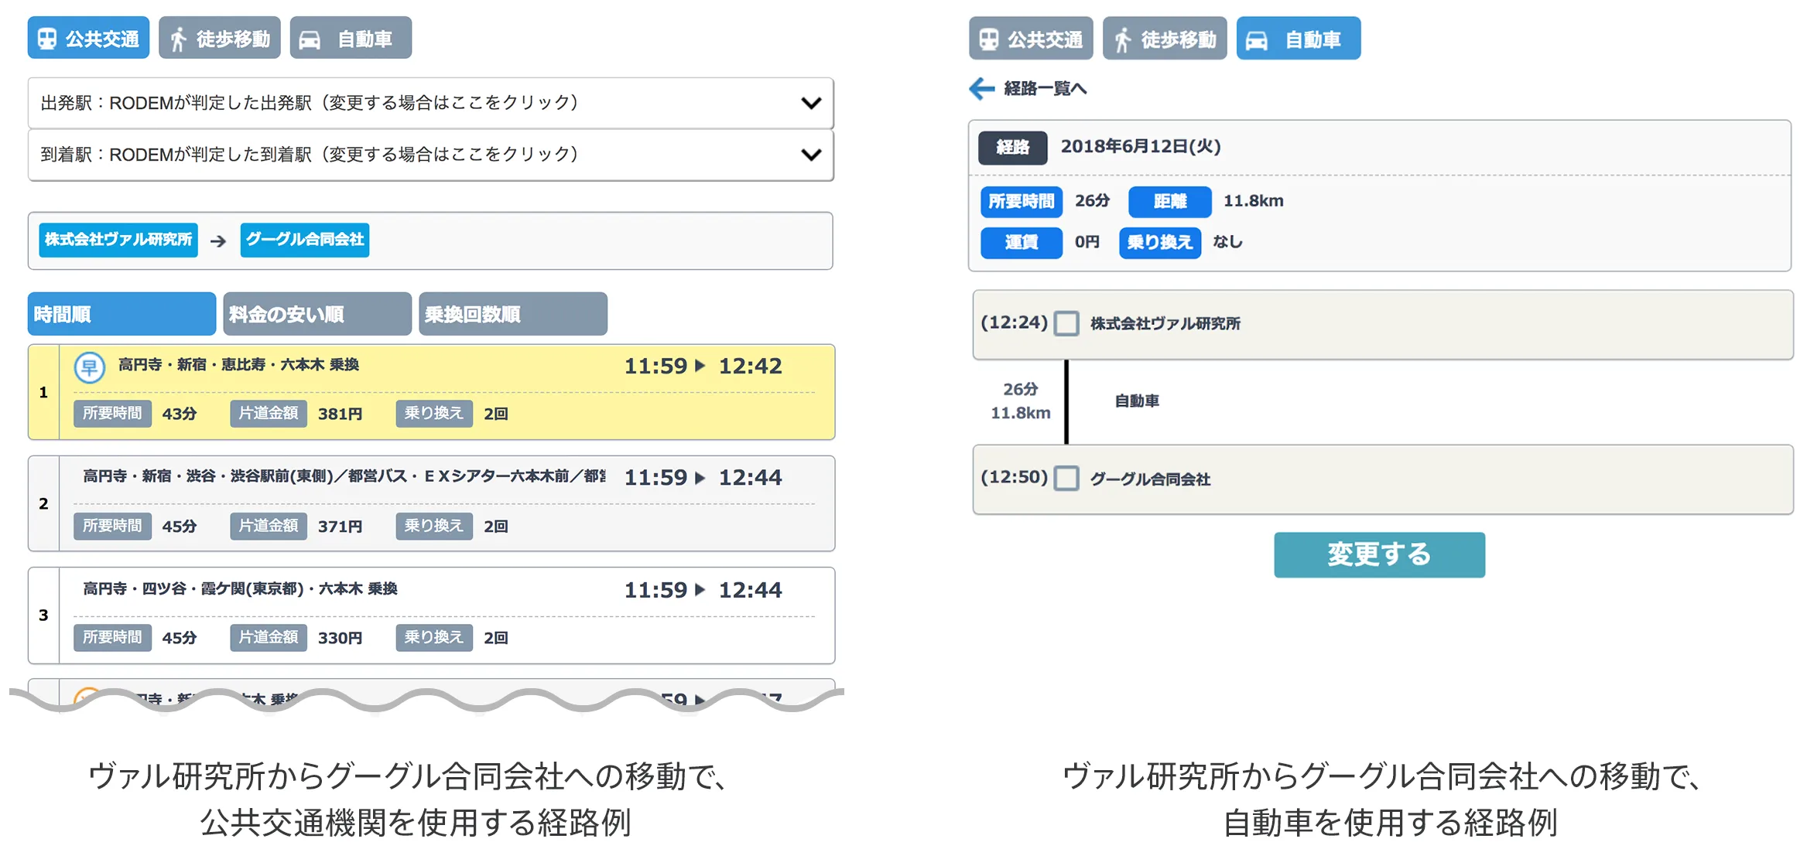Check the box next to 株式会社ヴァル研究所 at 12:24
Viewport: 1807px width, 849px height.
point(1066,323)
